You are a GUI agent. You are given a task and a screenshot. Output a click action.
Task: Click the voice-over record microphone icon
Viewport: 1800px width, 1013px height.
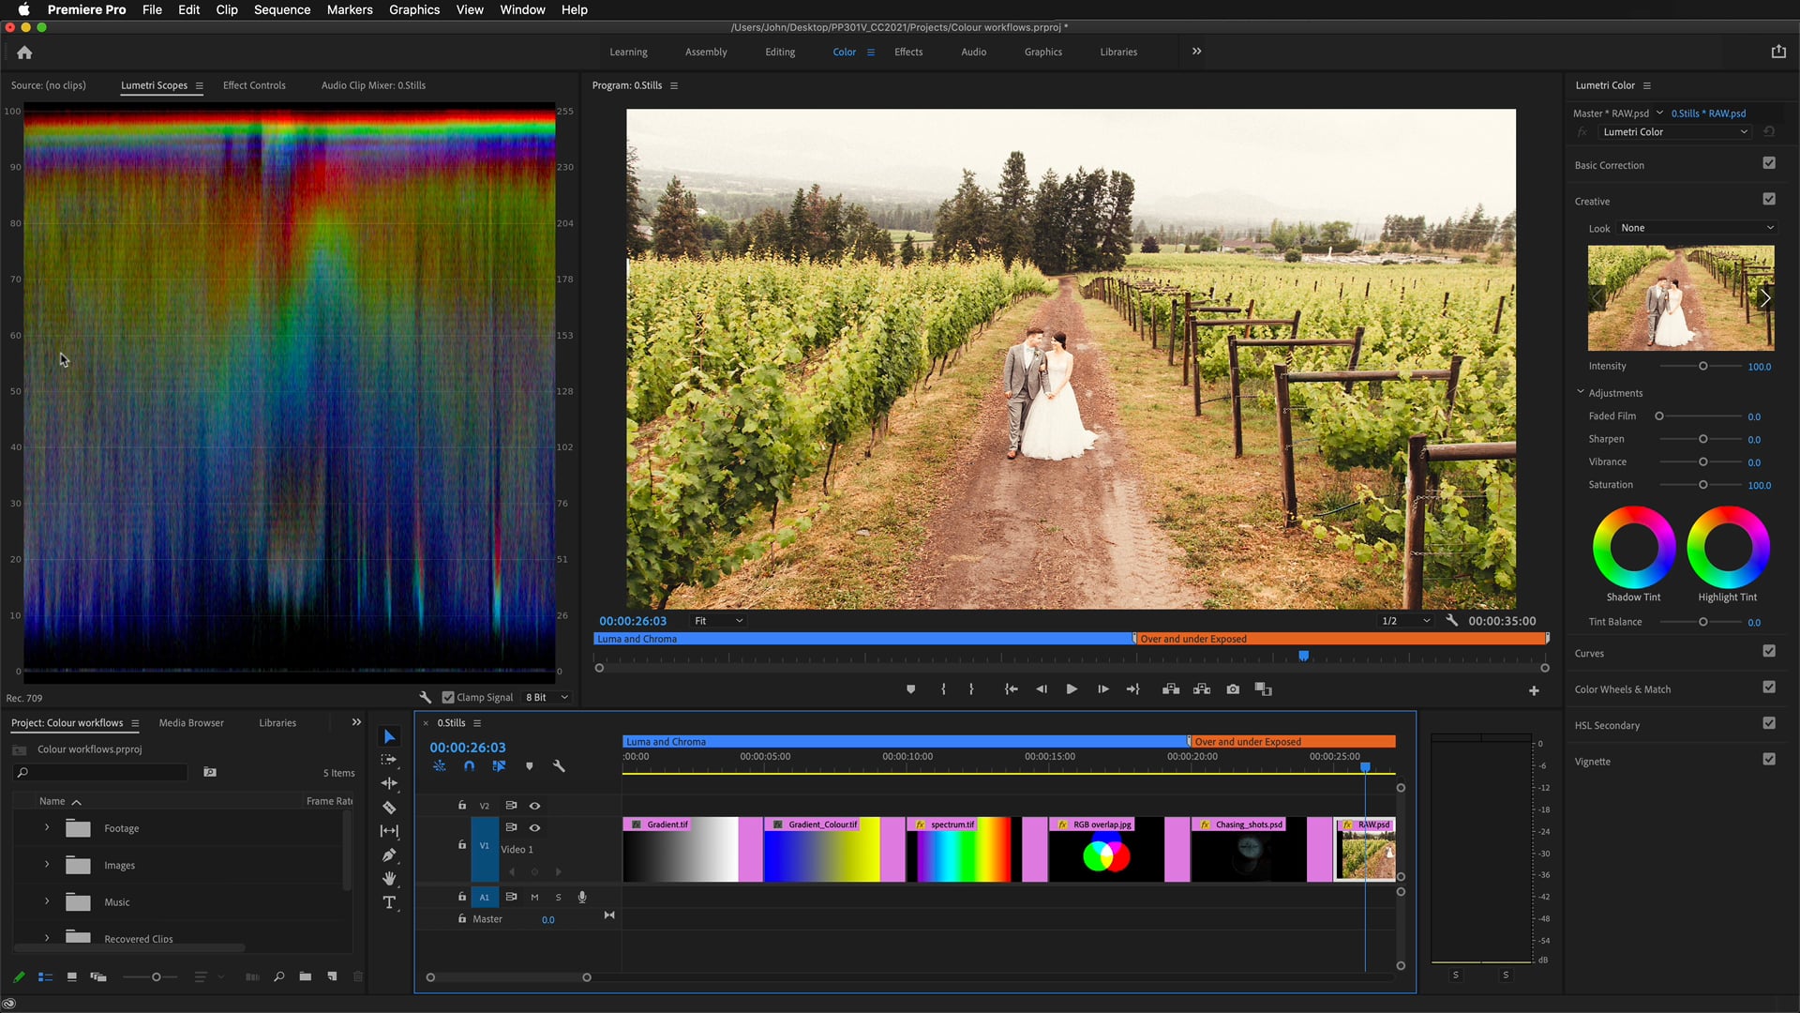pos(582,897)
